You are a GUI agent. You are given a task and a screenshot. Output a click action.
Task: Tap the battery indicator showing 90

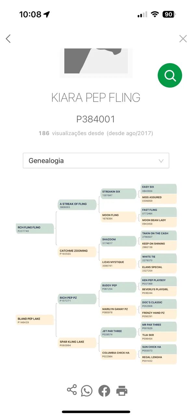168,14
